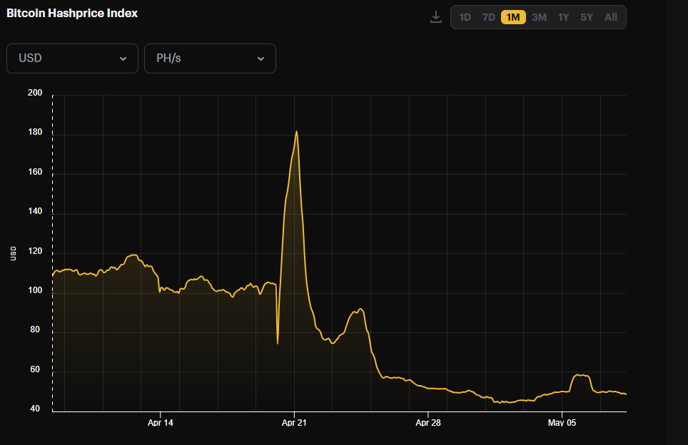Image resolution: width=688 pixels, height=445 pixels.
Task: Click the small bump near May 05
Action: (582, 375)
